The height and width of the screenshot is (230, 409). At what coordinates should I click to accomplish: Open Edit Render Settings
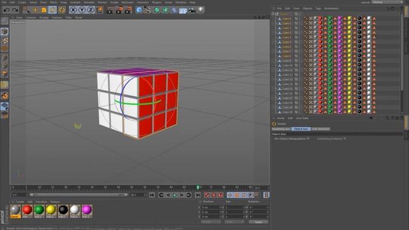(x=128, y=10)
